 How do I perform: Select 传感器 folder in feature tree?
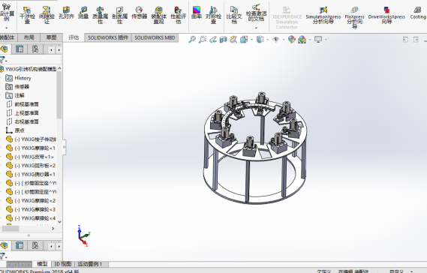(17, 87)
